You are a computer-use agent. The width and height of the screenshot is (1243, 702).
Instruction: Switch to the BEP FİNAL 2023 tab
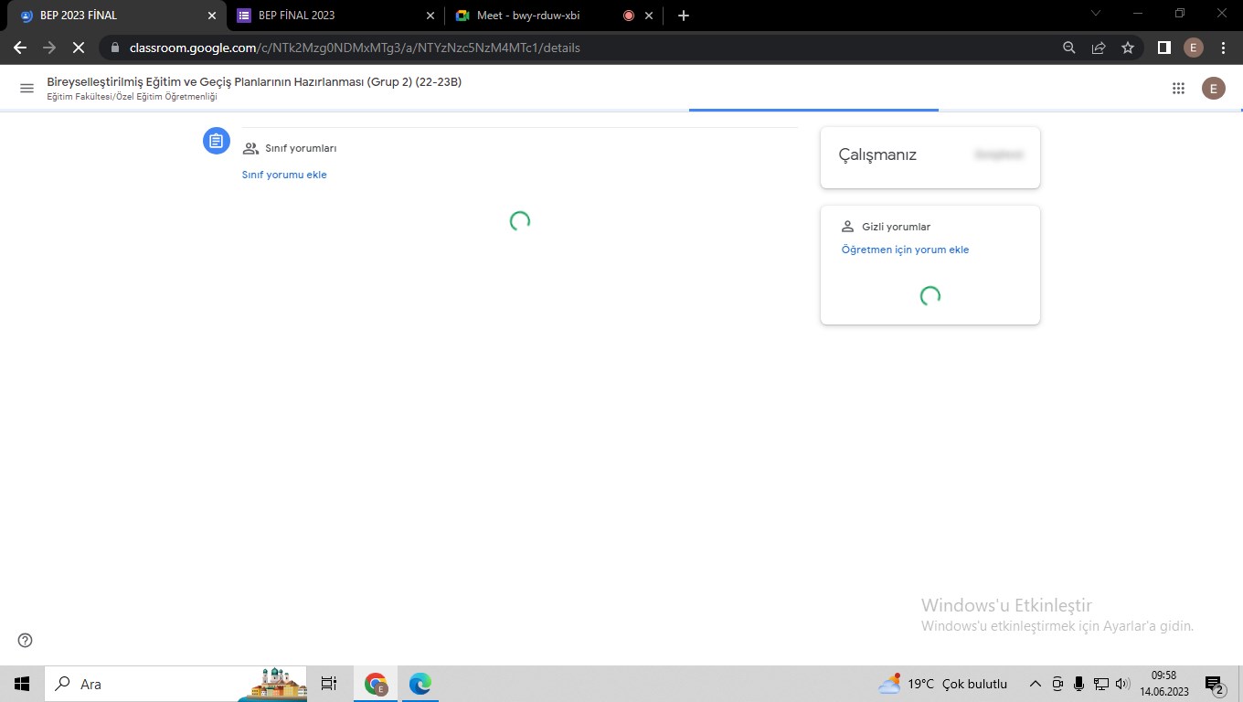pos(335,16)
